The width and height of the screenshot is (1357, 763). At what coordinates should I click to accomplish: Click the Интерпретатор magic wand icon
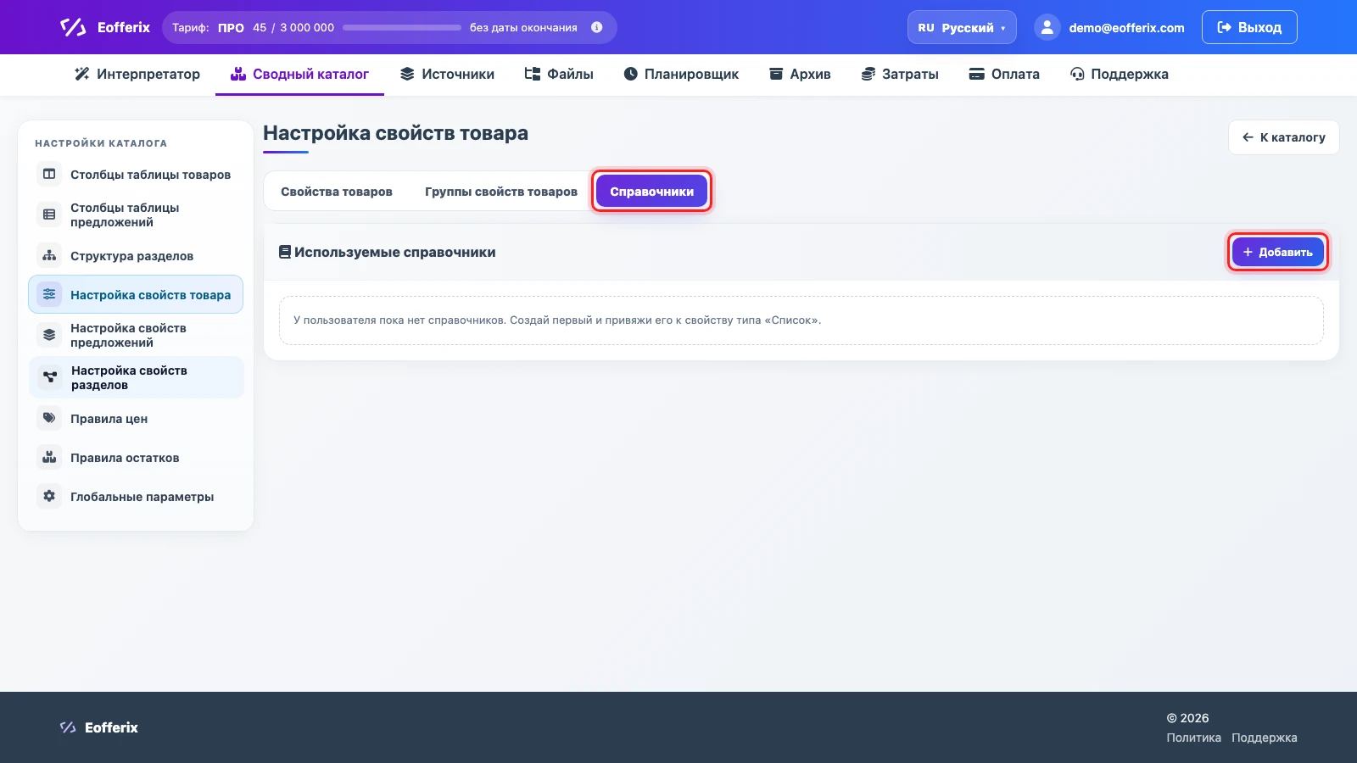82,74
